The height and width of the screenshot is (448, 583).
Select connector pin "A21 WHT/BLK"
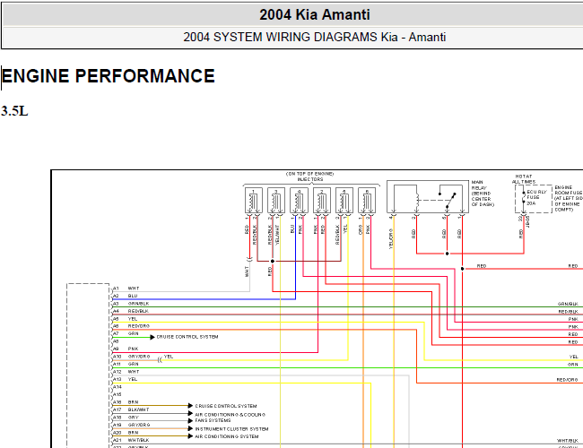[131, 440]
